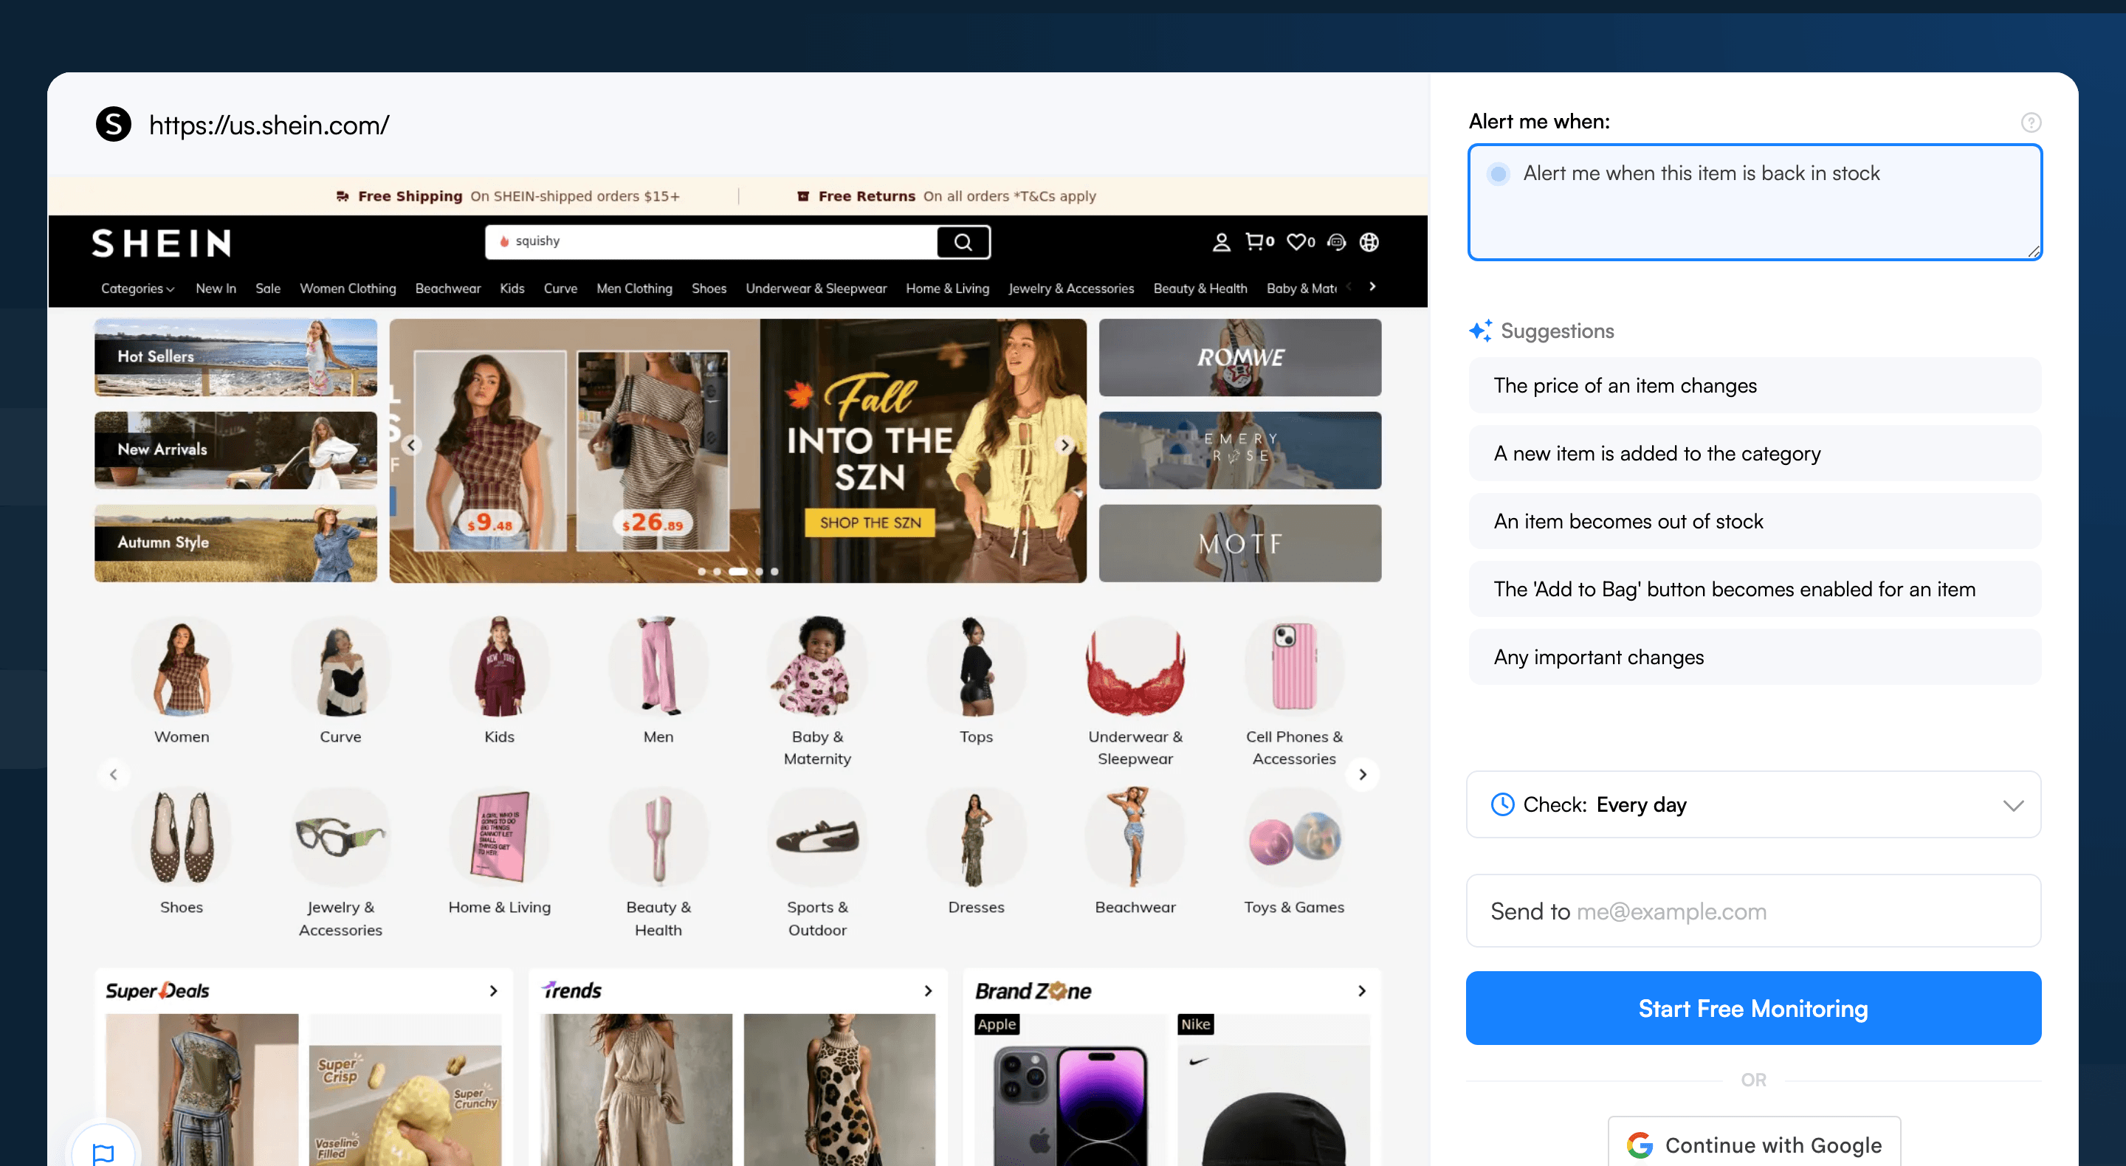Click the globe language icon
The width and height of the screenshot is (2126, 1166).
(1369, 242)
